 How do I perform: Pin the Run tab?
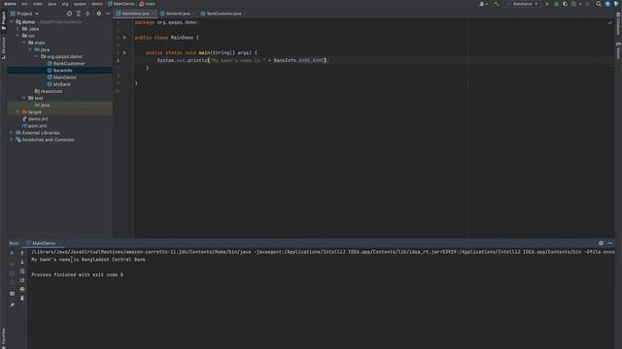pos(12,305)
